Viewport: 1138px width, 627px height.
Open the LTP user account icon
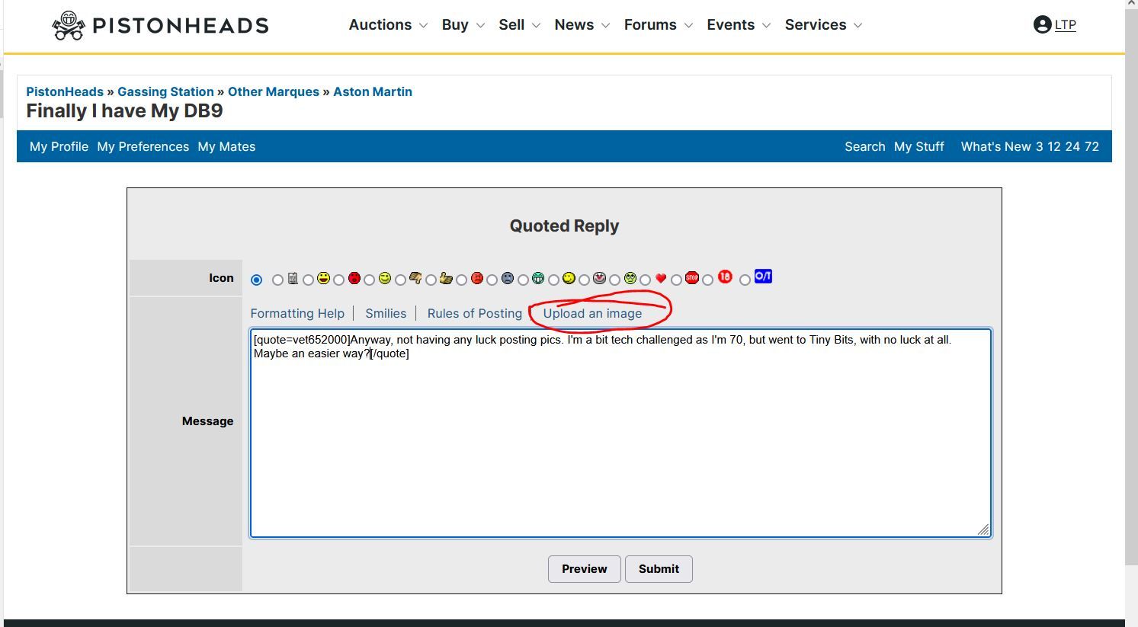(1042, 24)
